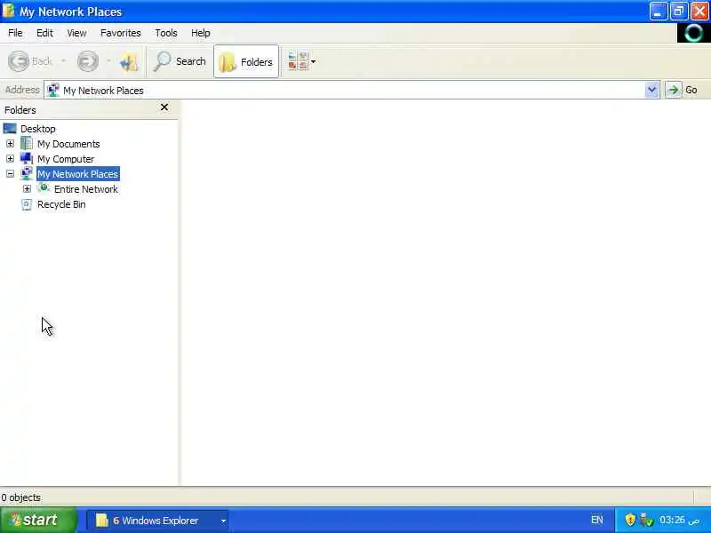Open the Tools menu
711x533 pixels.
point(166,33)
